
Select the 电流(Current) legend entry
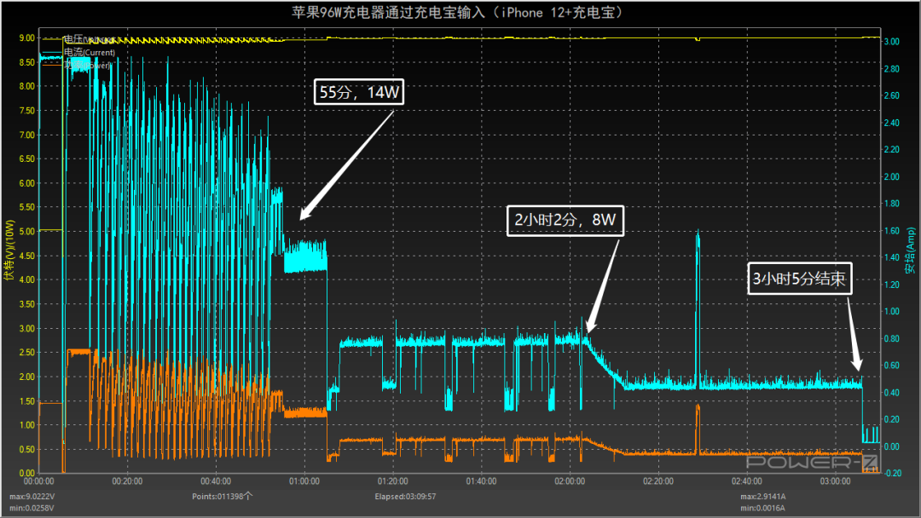tap(79, 52)
